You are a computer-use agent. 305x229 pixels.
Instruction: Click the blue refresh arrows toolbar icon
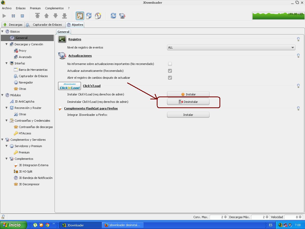click(113, 16)
